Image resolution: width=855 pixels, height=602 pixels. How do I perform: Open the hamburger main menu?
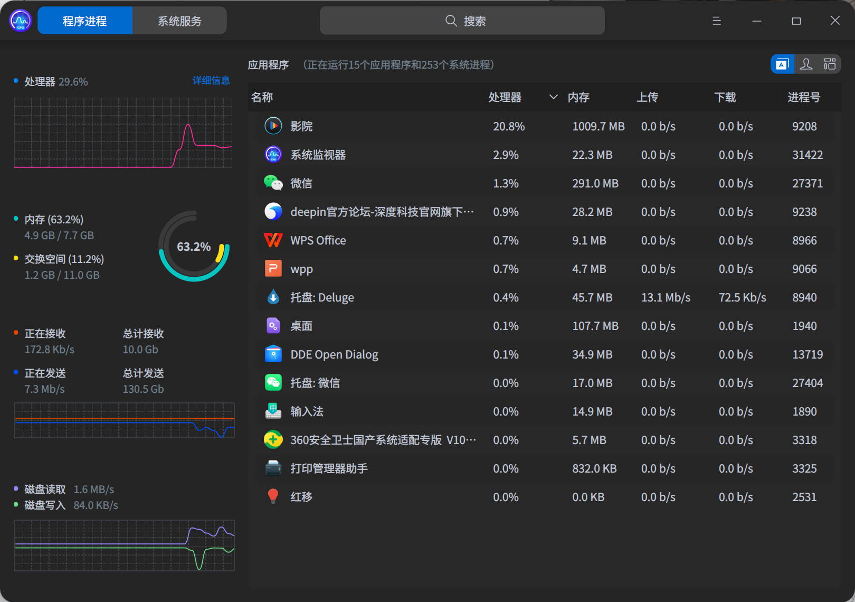[716, 21]
